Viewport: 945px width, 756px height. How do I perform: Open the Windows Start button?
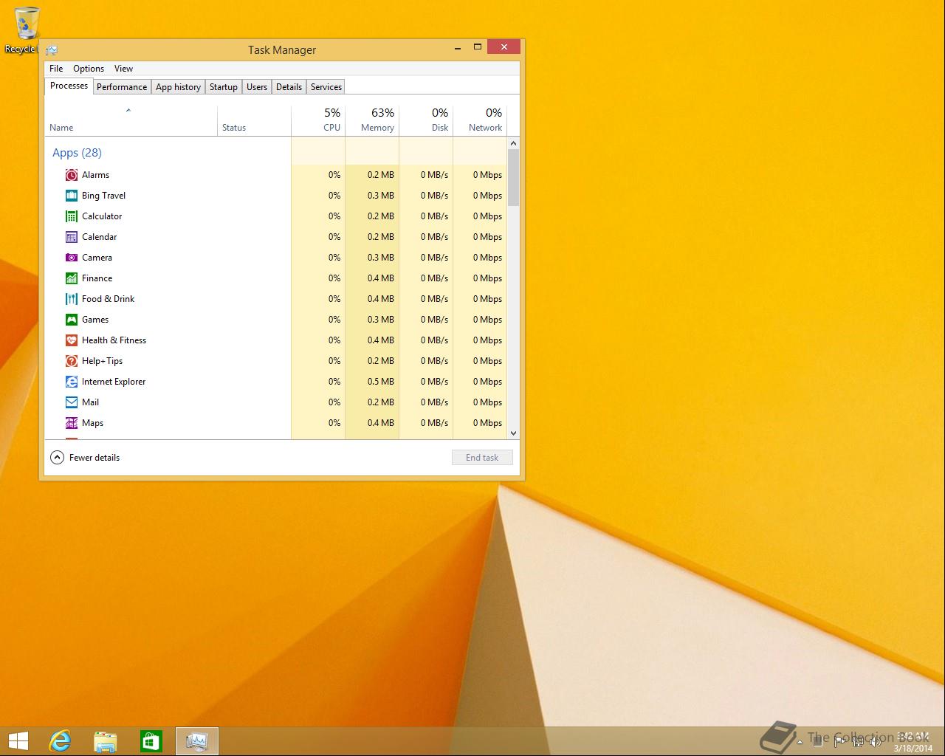18,741
